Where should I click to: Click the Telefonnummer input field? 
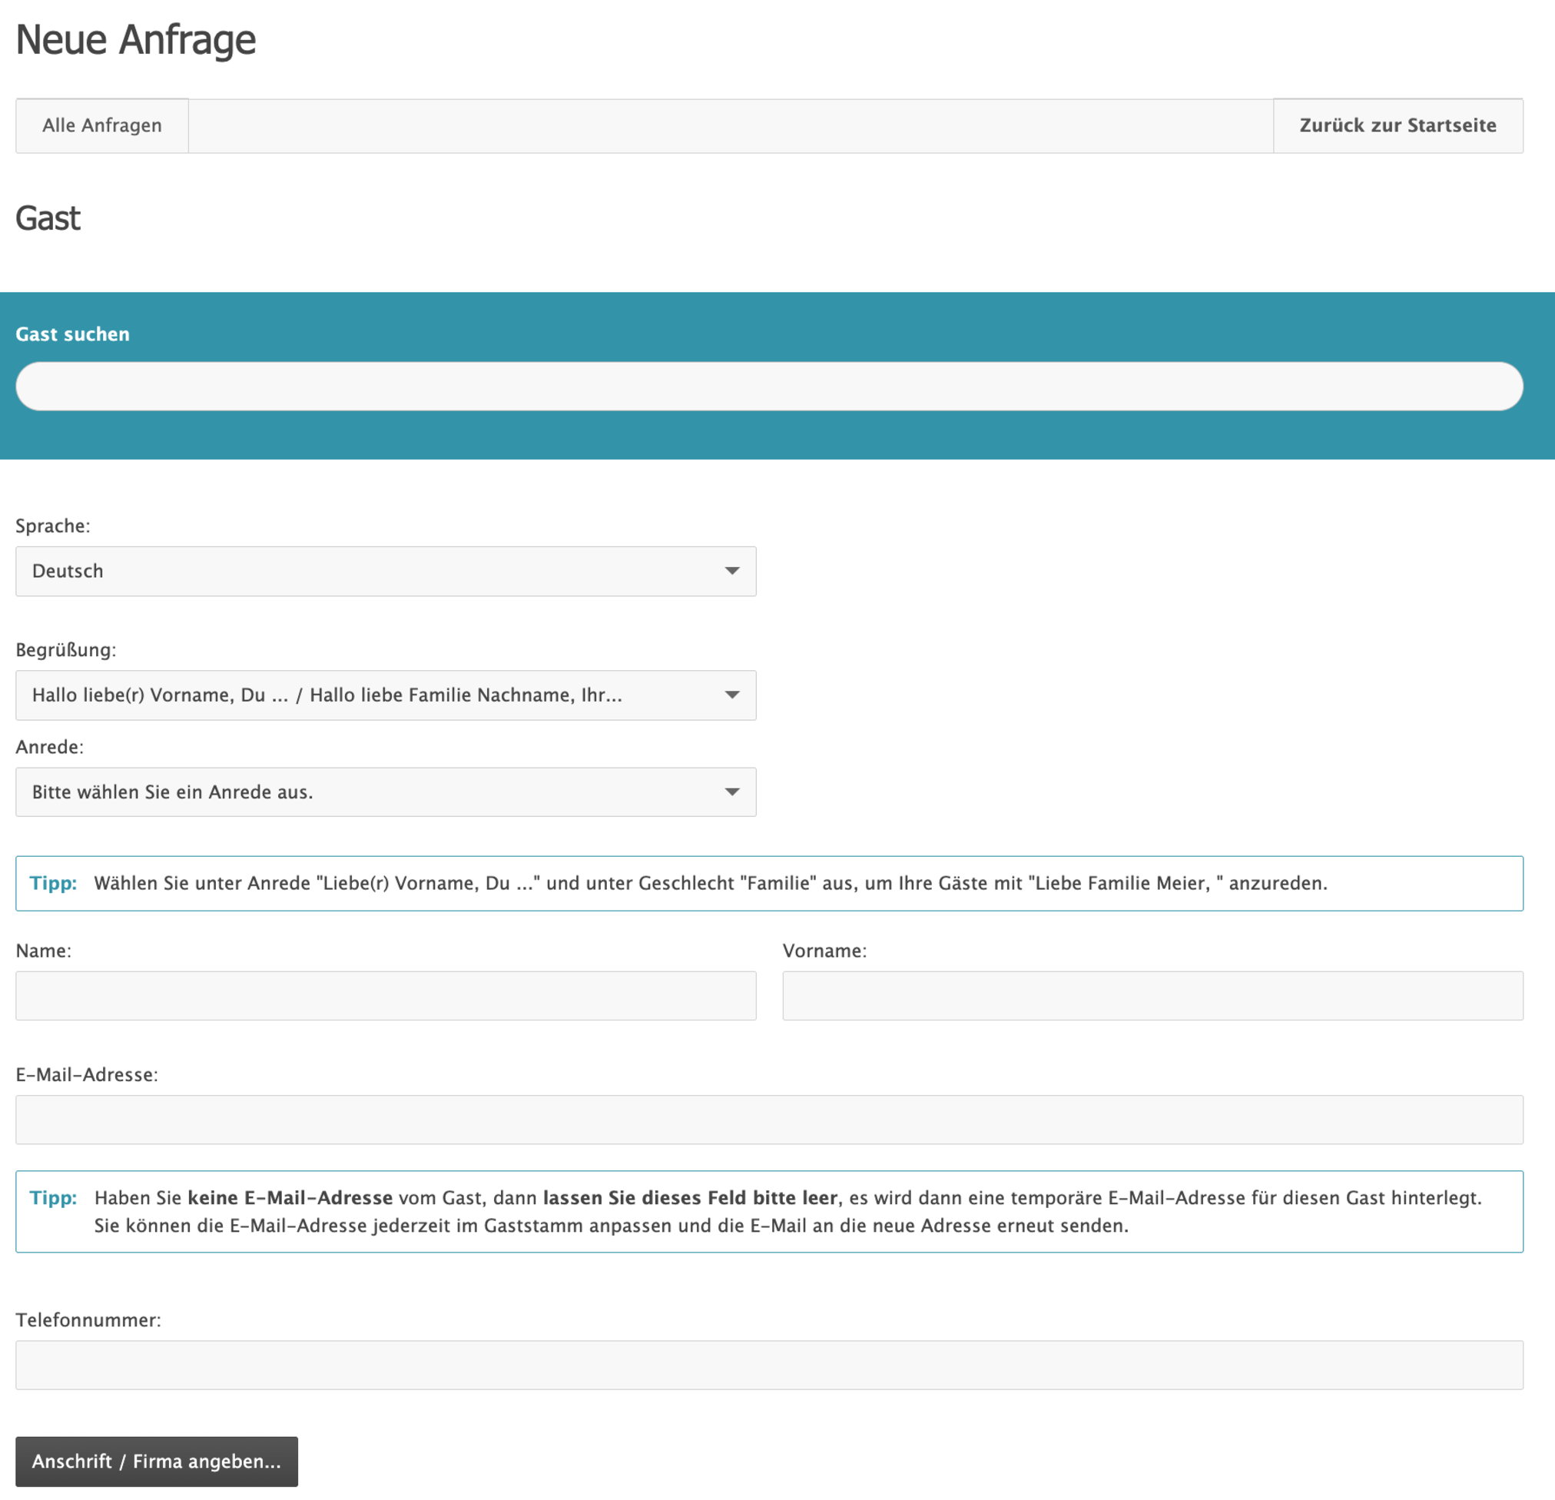[768, 1365]
